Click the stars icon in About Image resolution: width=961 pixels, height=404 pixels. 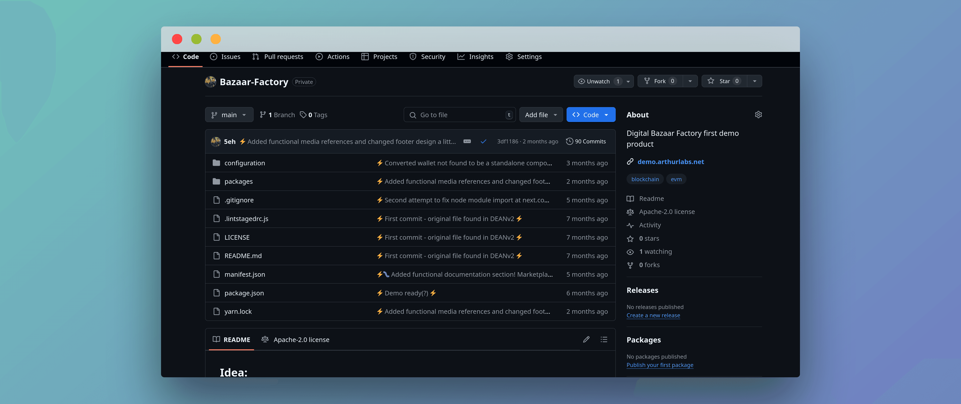[630, 239]
